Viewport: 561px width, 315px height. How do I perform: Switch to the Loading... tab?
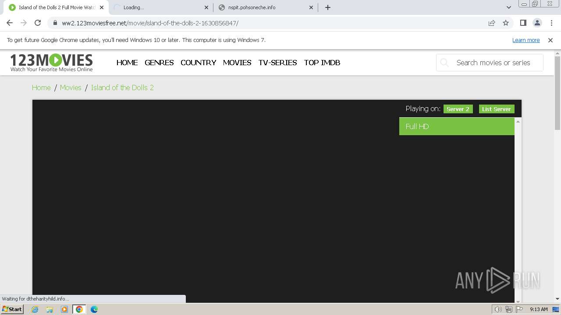(x=160, y=7)
